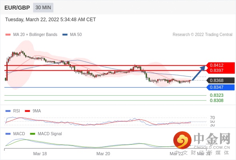Click the 0.8347 pivot price tag
Image resolution: width=236 pixels, height=160 pixels.
[220, 87]
